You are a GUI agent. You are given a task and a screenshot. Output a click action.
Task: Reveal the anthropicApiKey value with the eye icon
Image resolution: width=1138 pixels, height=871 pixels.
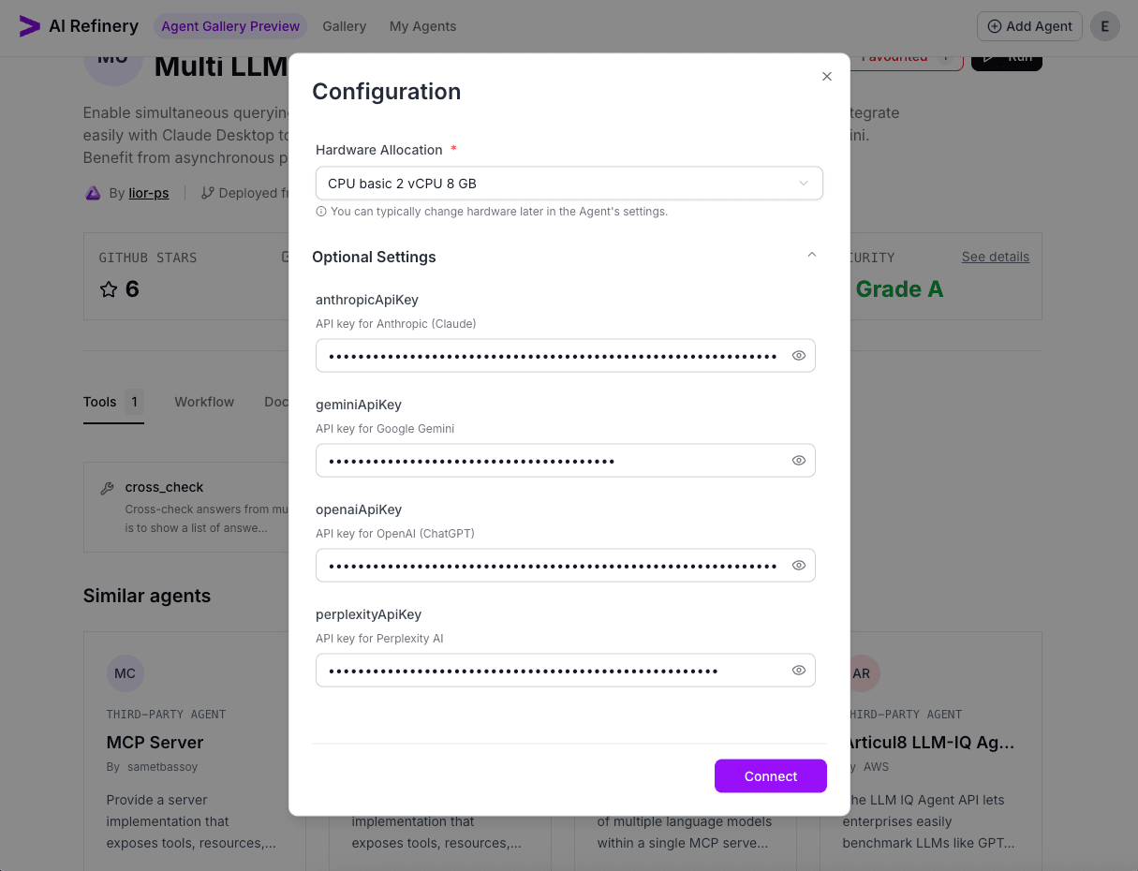click(x=799, y=355)
